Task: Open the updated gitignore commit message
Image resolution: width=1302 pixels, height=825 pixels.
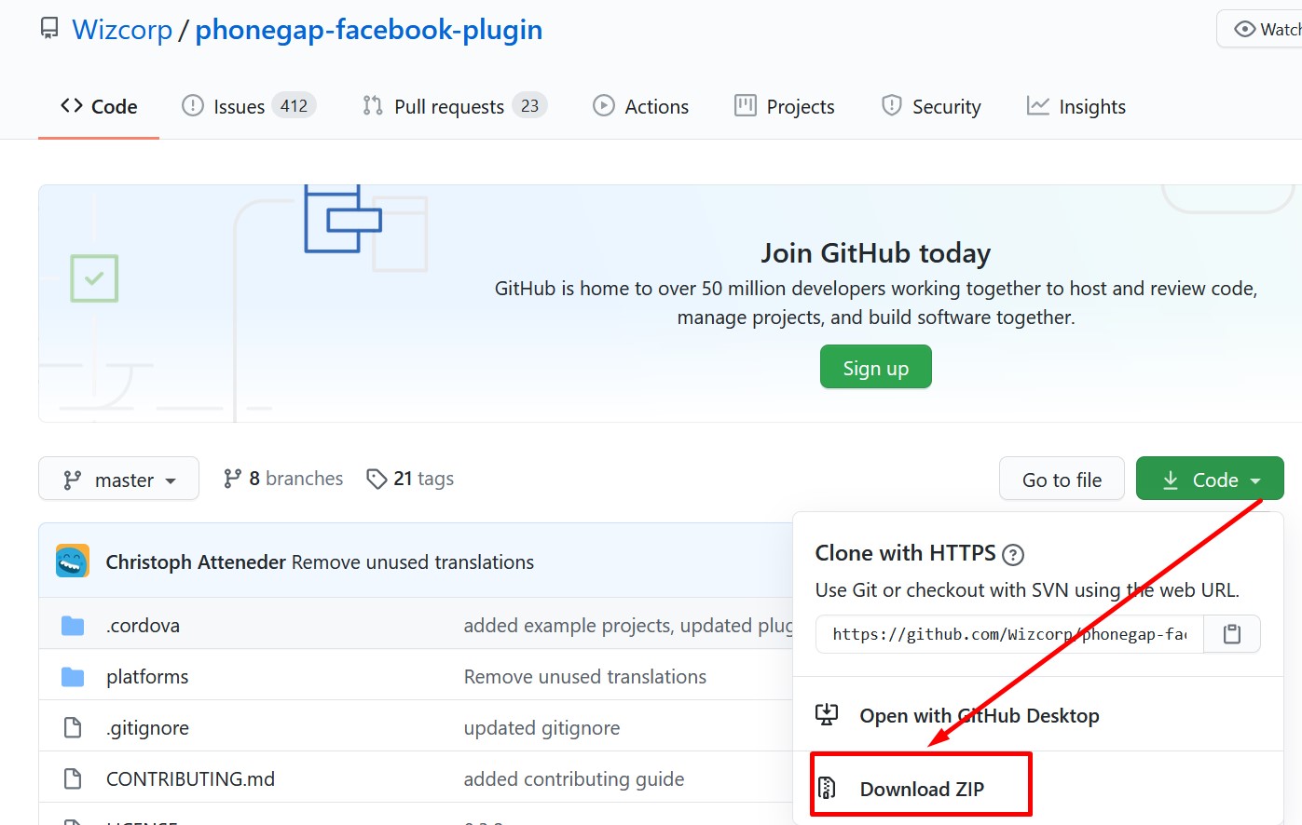Action: (541, 728)
